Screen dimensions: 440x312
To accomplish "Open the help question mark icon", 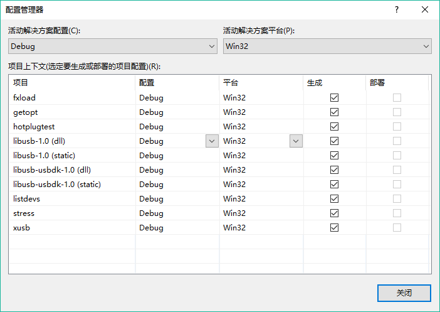I will [397, 10].
